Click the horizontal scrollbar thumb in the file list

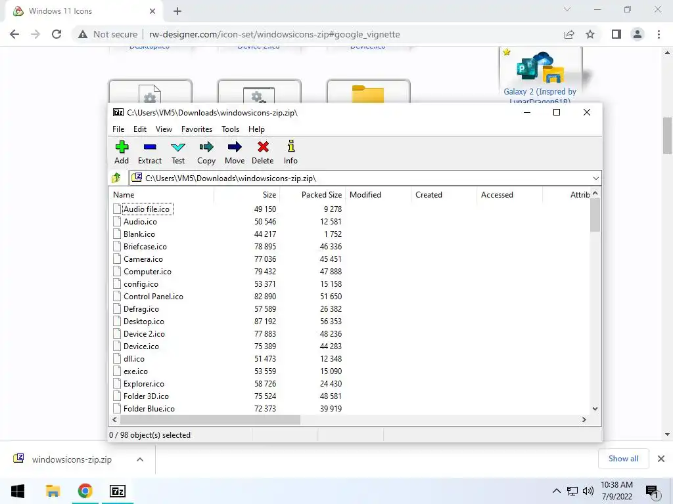tap(210, 419)
